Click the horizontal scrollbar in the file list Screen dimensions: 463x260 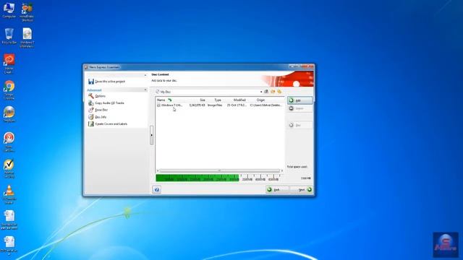219,170
